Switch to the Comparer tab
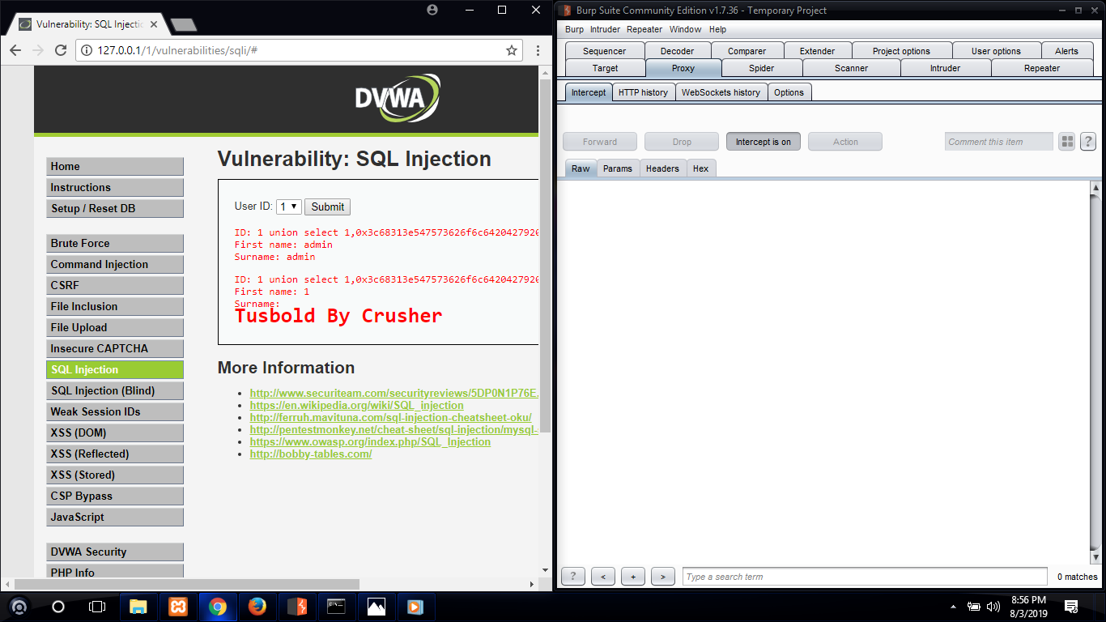 (x=747, y=51)
